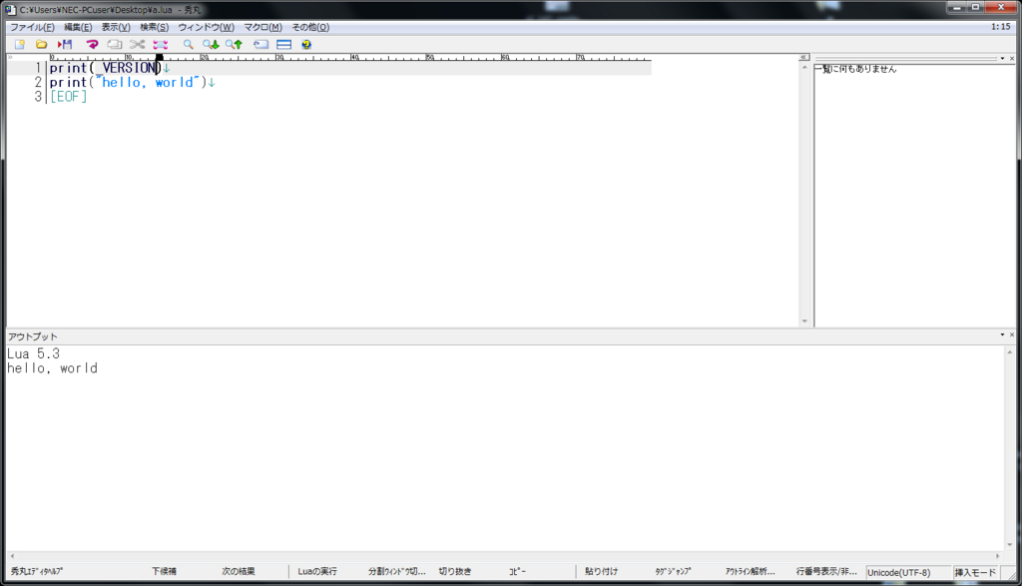Click the Save floppy disk icon
The image size is (1022, 586).
[x=65, y=44]
